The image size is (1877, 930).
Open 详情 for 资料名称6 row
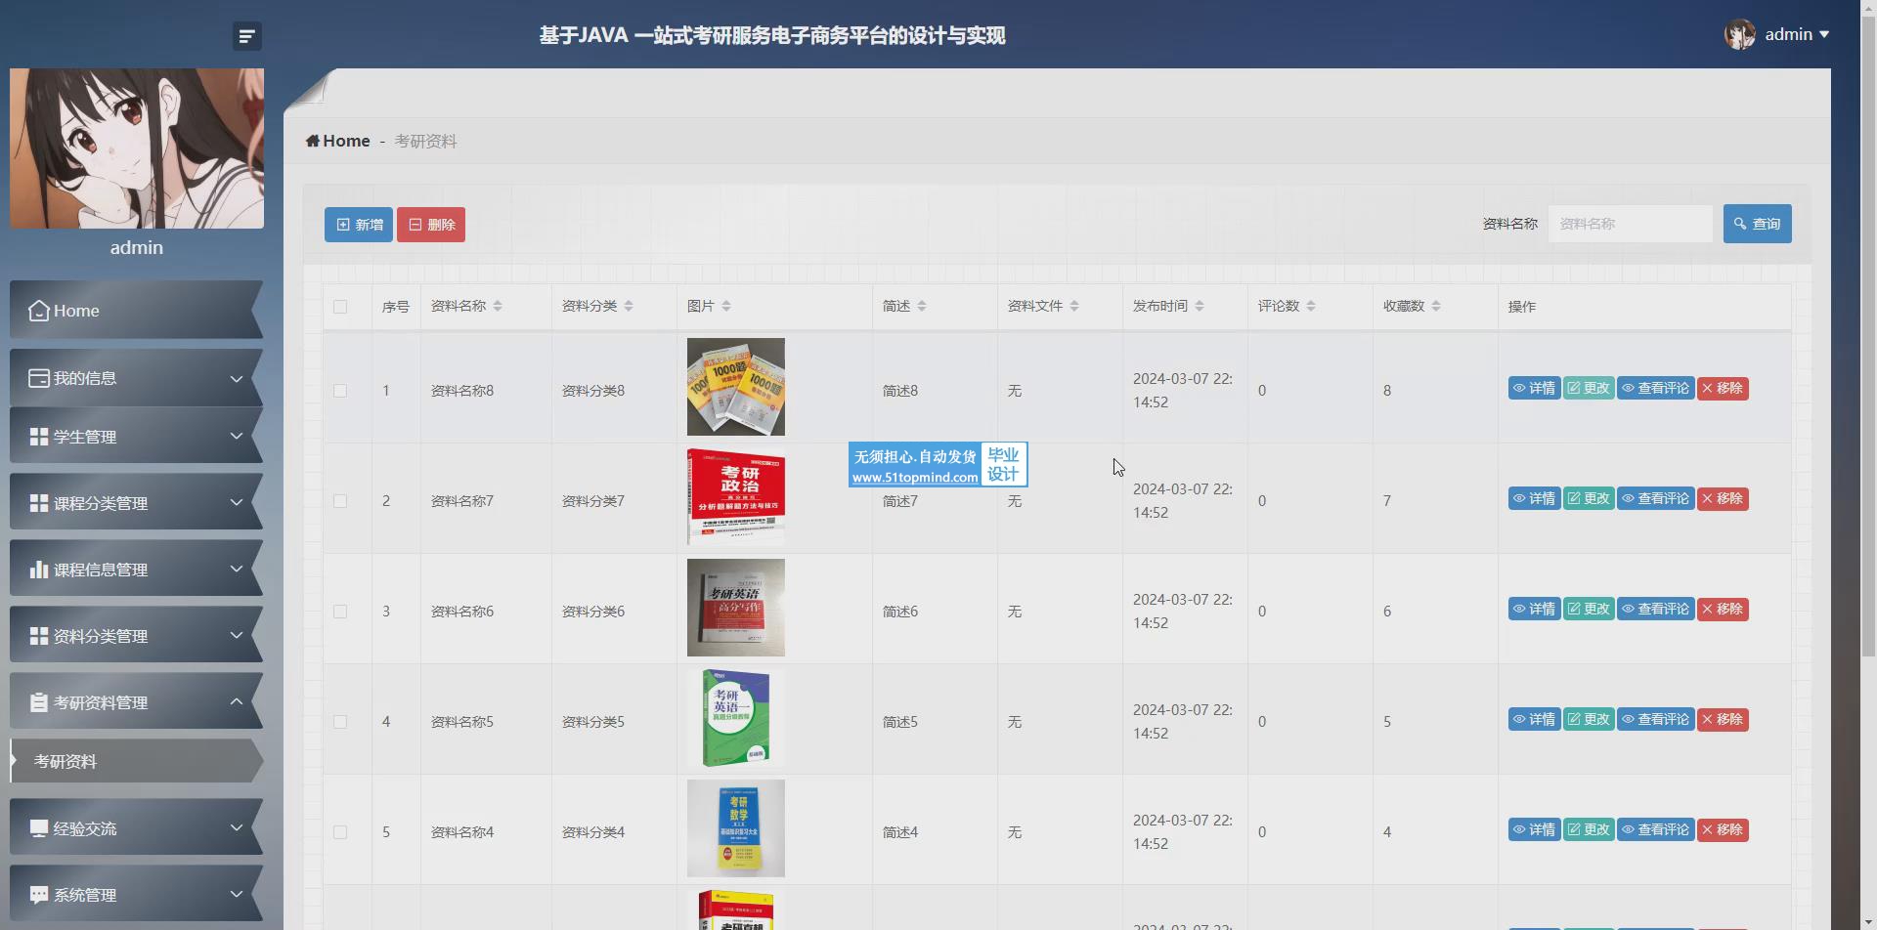tap(1534, 610)
